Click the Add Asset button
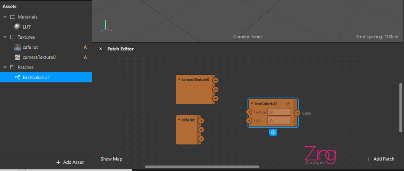Image resolution: width=404 pixels, height=171 pixels. coord(70,162)
